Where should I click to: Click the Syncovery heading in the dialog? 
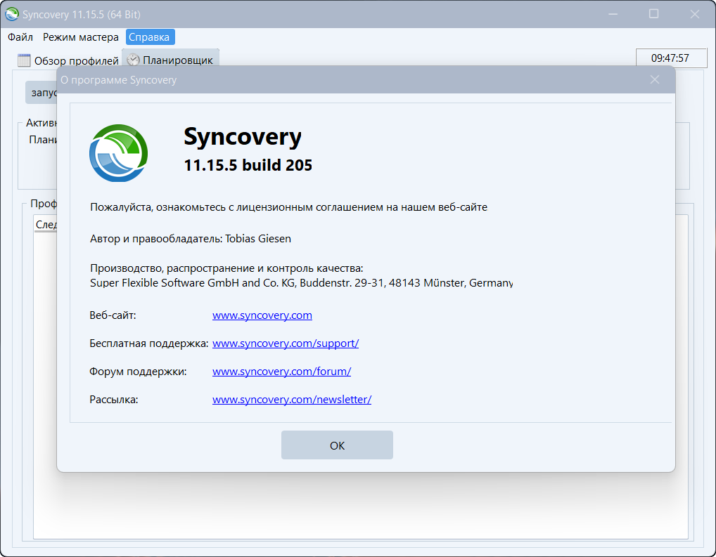click(243, 136)
